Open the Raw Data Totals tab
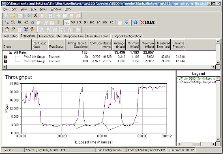Screen dimensions: 223x154 pos(98,36)
